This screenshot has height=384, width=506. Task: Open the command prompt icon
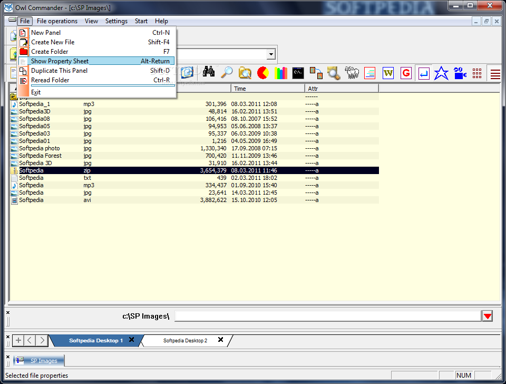tap(298, 73)
